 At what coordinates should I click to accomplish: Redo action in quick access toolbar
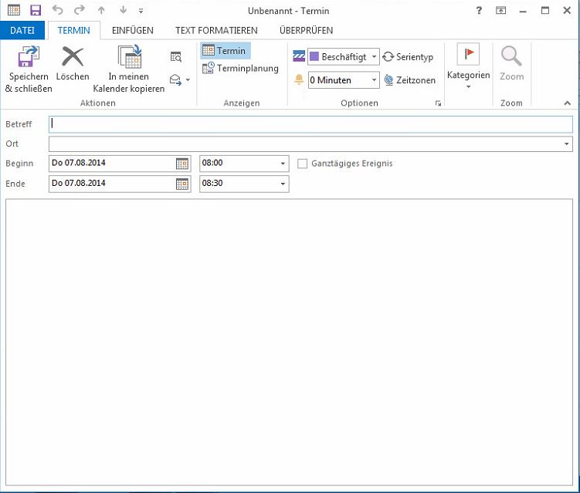[x=79, y=10]
